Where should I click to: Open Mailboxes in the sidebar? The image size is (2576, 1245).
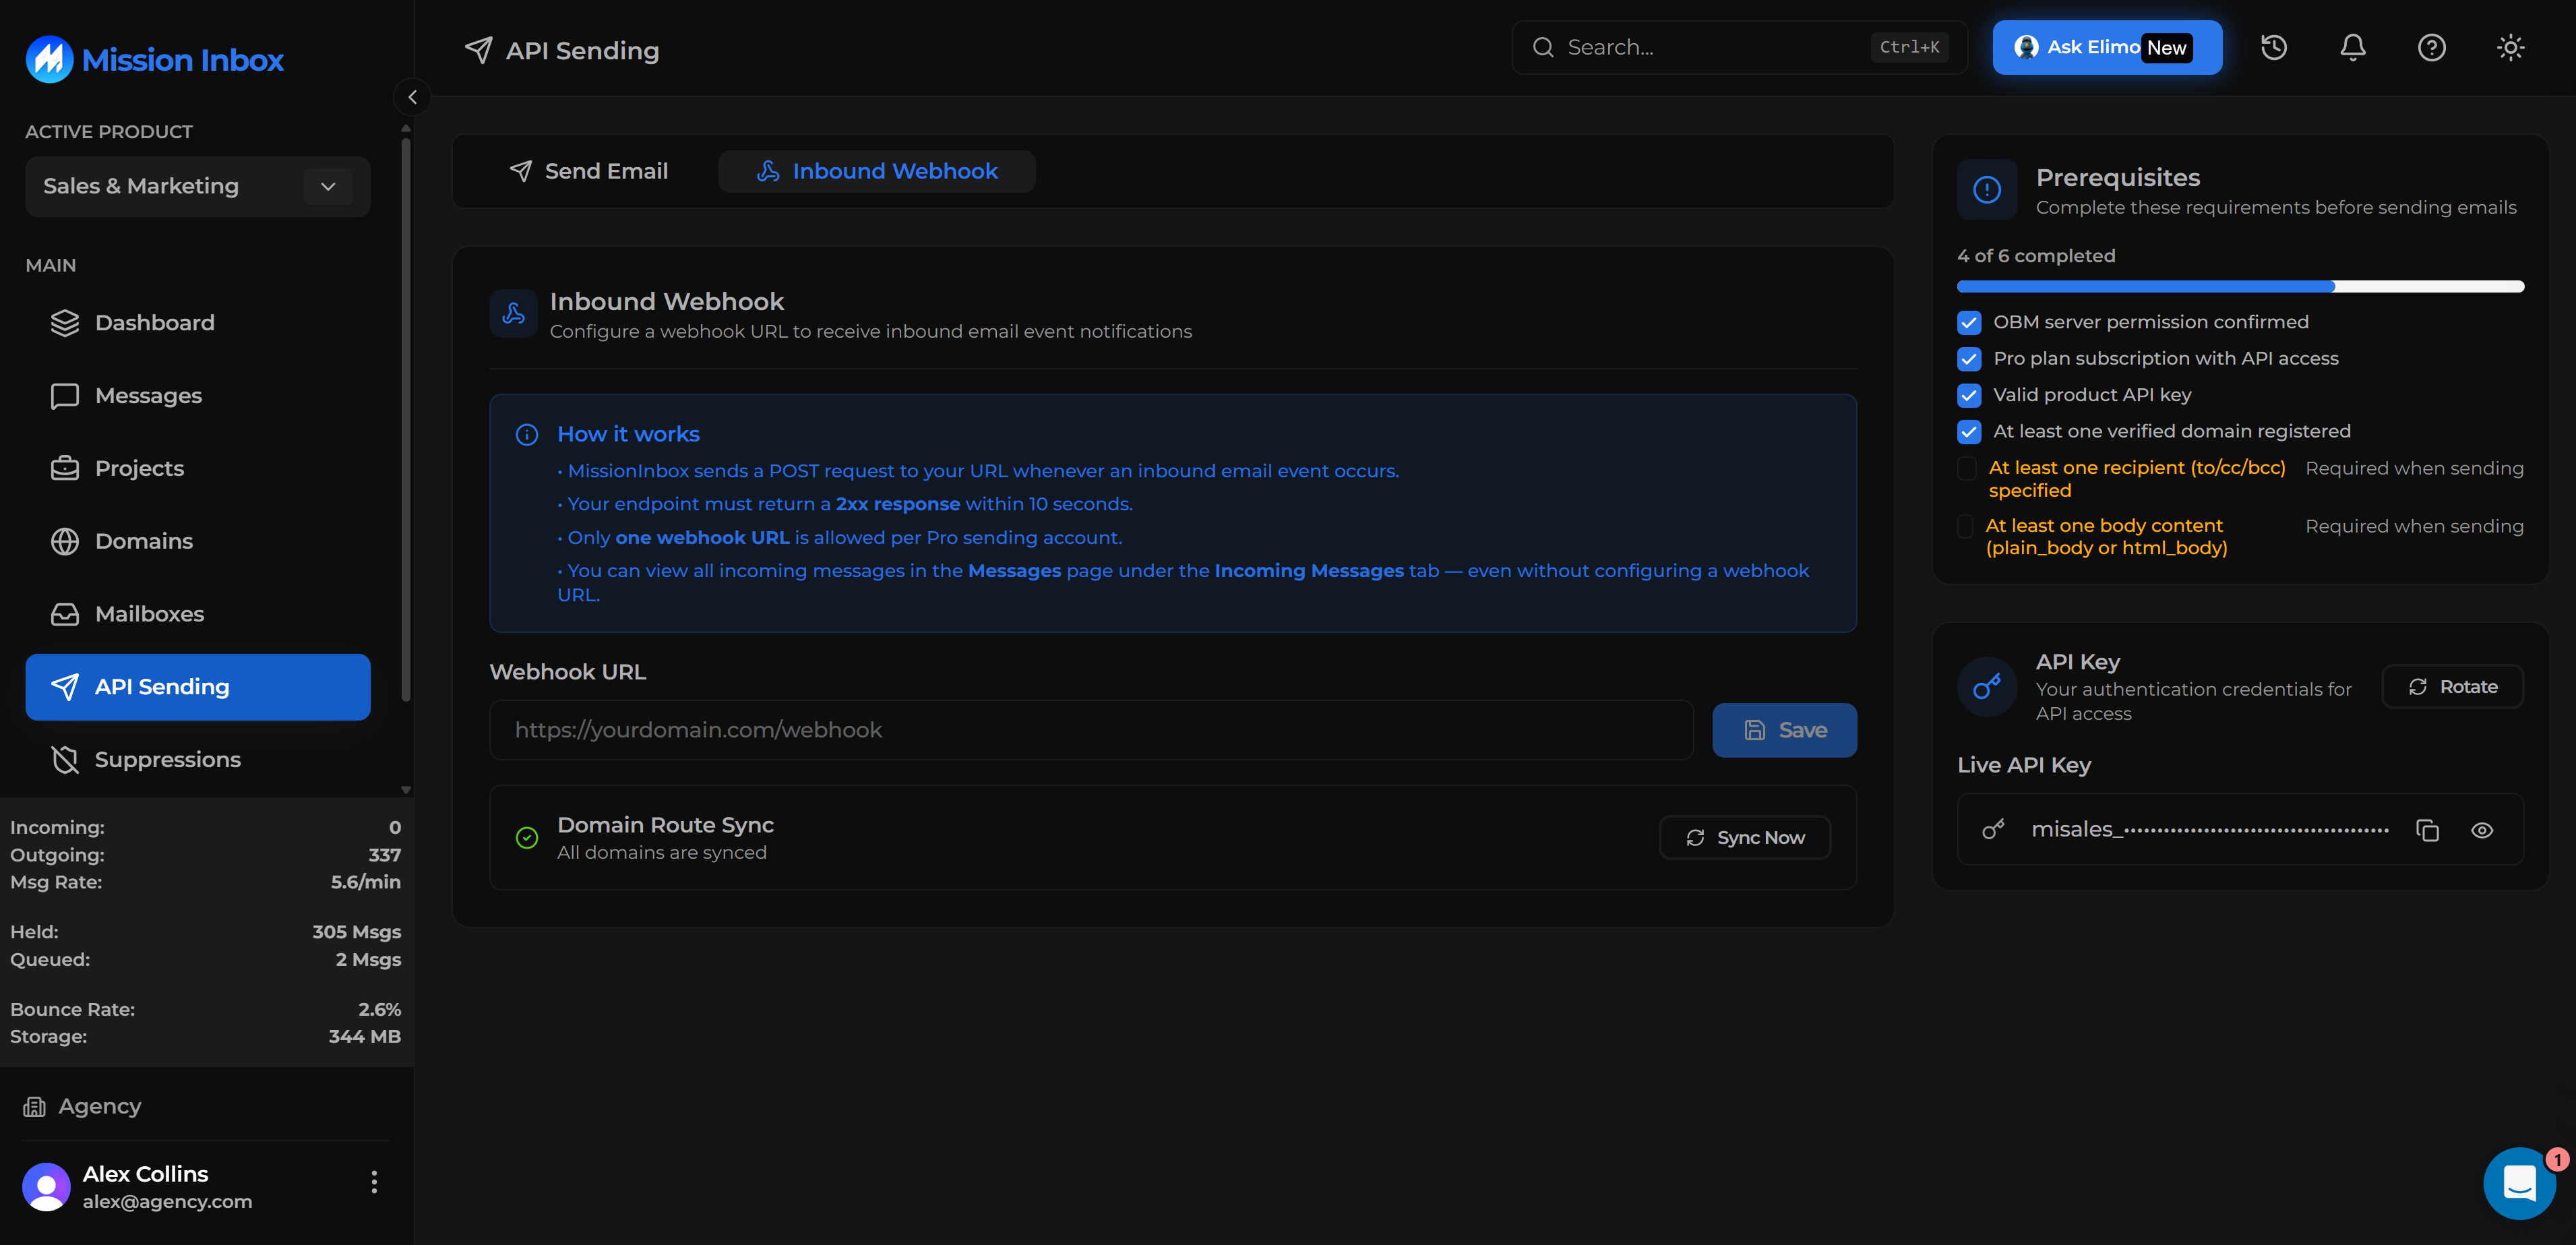click(x=198, y=614)
